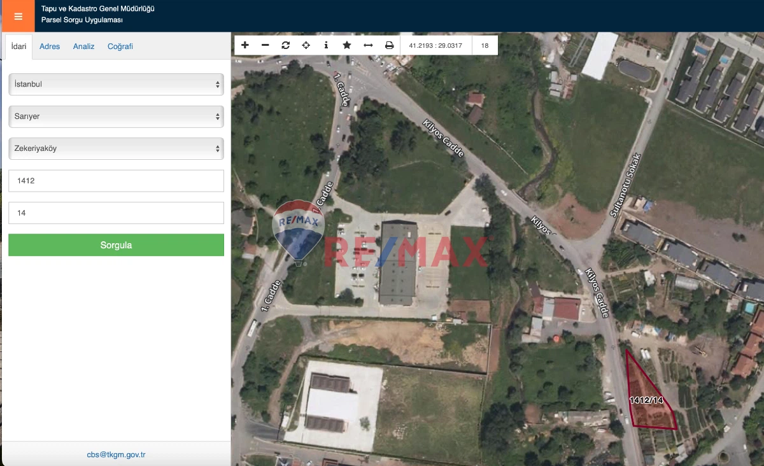The width and height of the screenshot is (764, 466).
Task: Click the green Sorgula button
Action: coord(116,245)
